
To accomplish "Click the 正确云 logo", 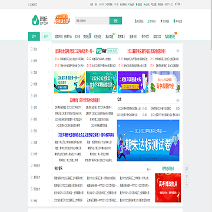I will 40,20.
